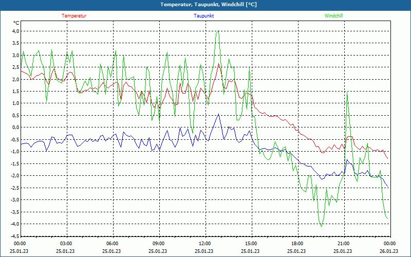Click the 21:00 time label
Viewport: 411px width, 257px height.
pyautogui.click(x=343, y=244)
